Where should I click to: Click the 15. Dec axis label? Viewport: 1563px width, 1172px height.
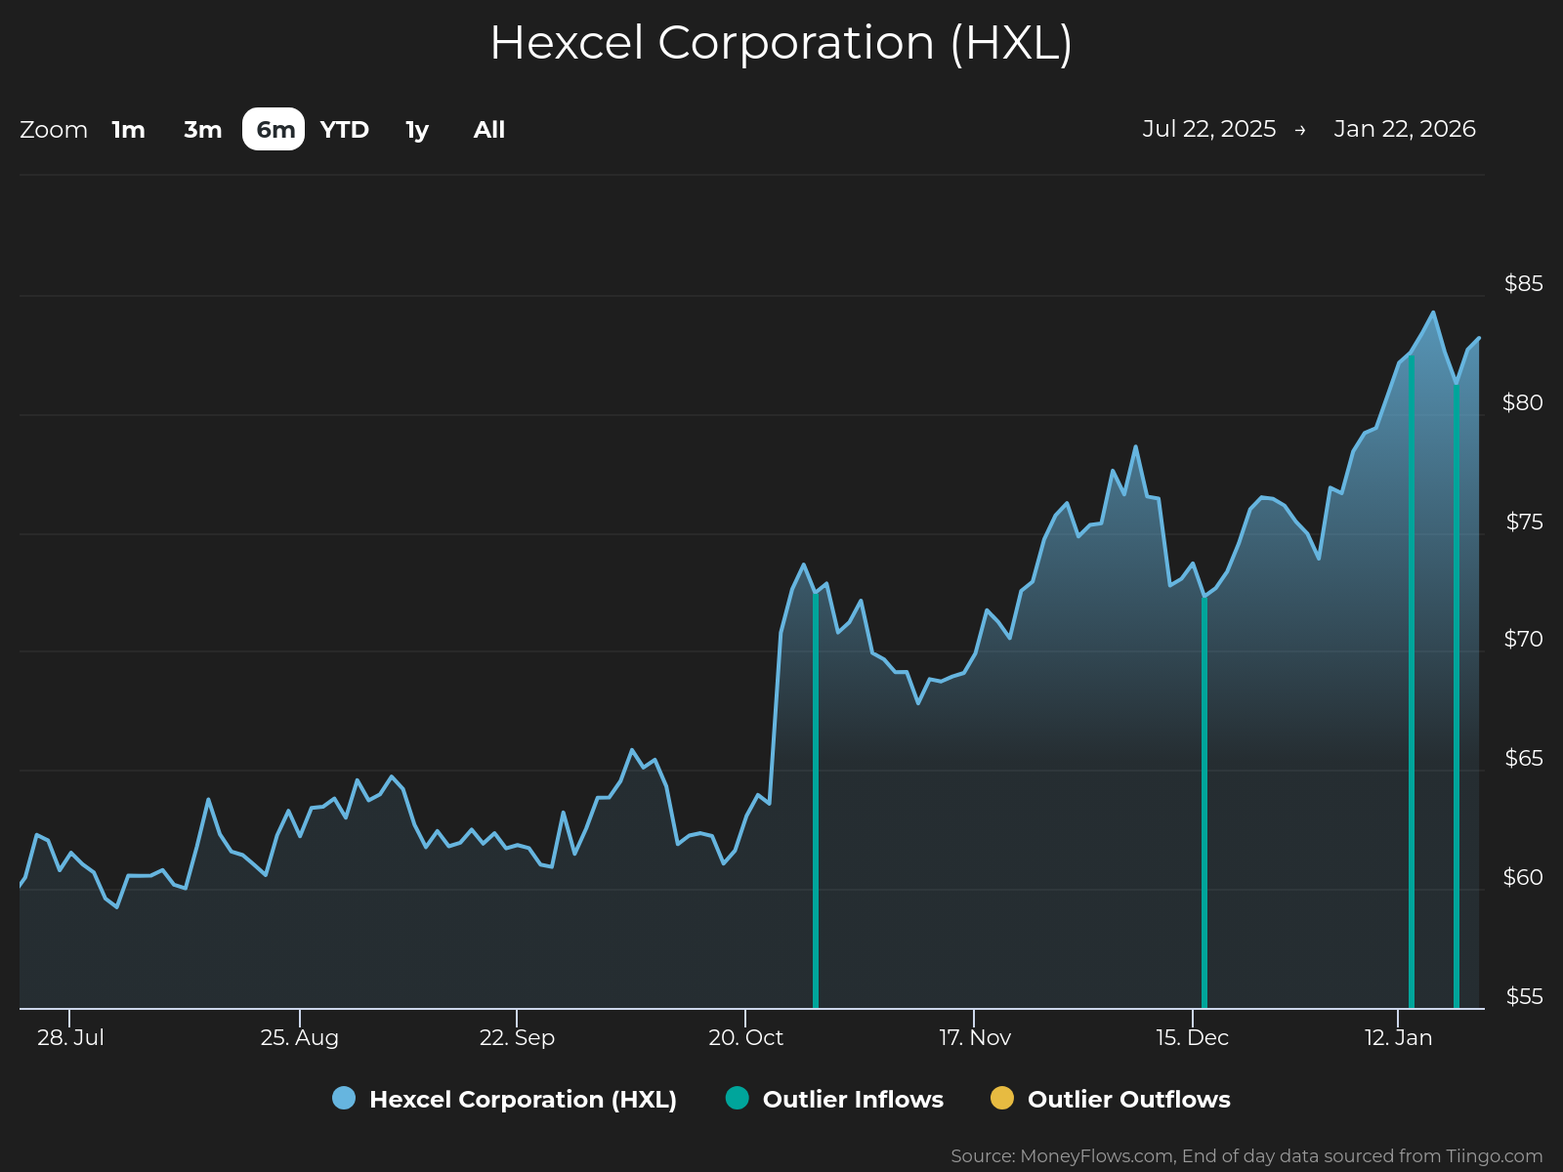point(1192,1037)
